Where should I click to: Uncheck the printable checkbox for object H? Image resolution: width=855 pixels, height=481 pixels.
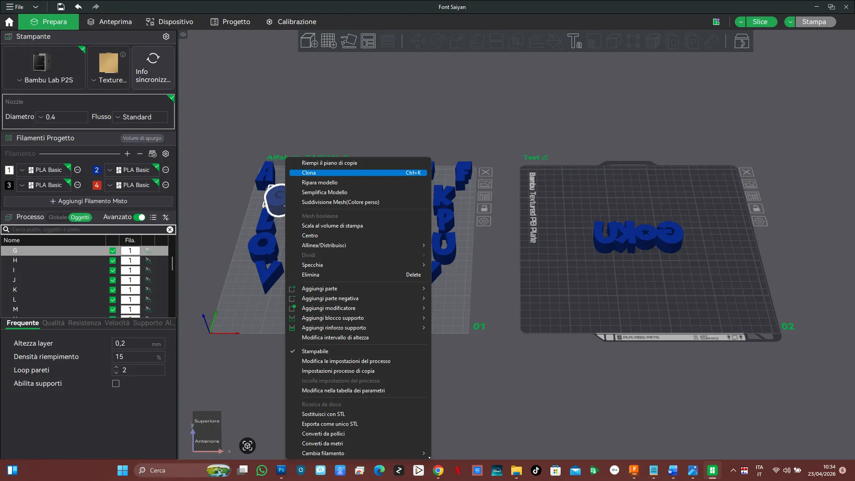click(113, 261)
